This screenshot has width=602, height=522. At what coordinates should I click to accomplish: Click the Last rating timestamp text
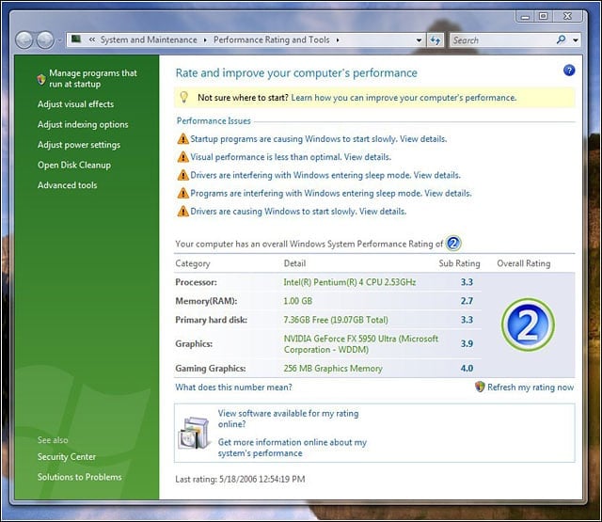(240, 479)
